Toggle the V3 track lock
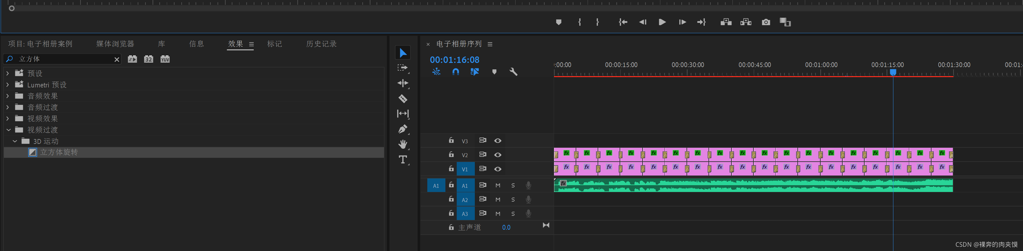 (451, 140)
